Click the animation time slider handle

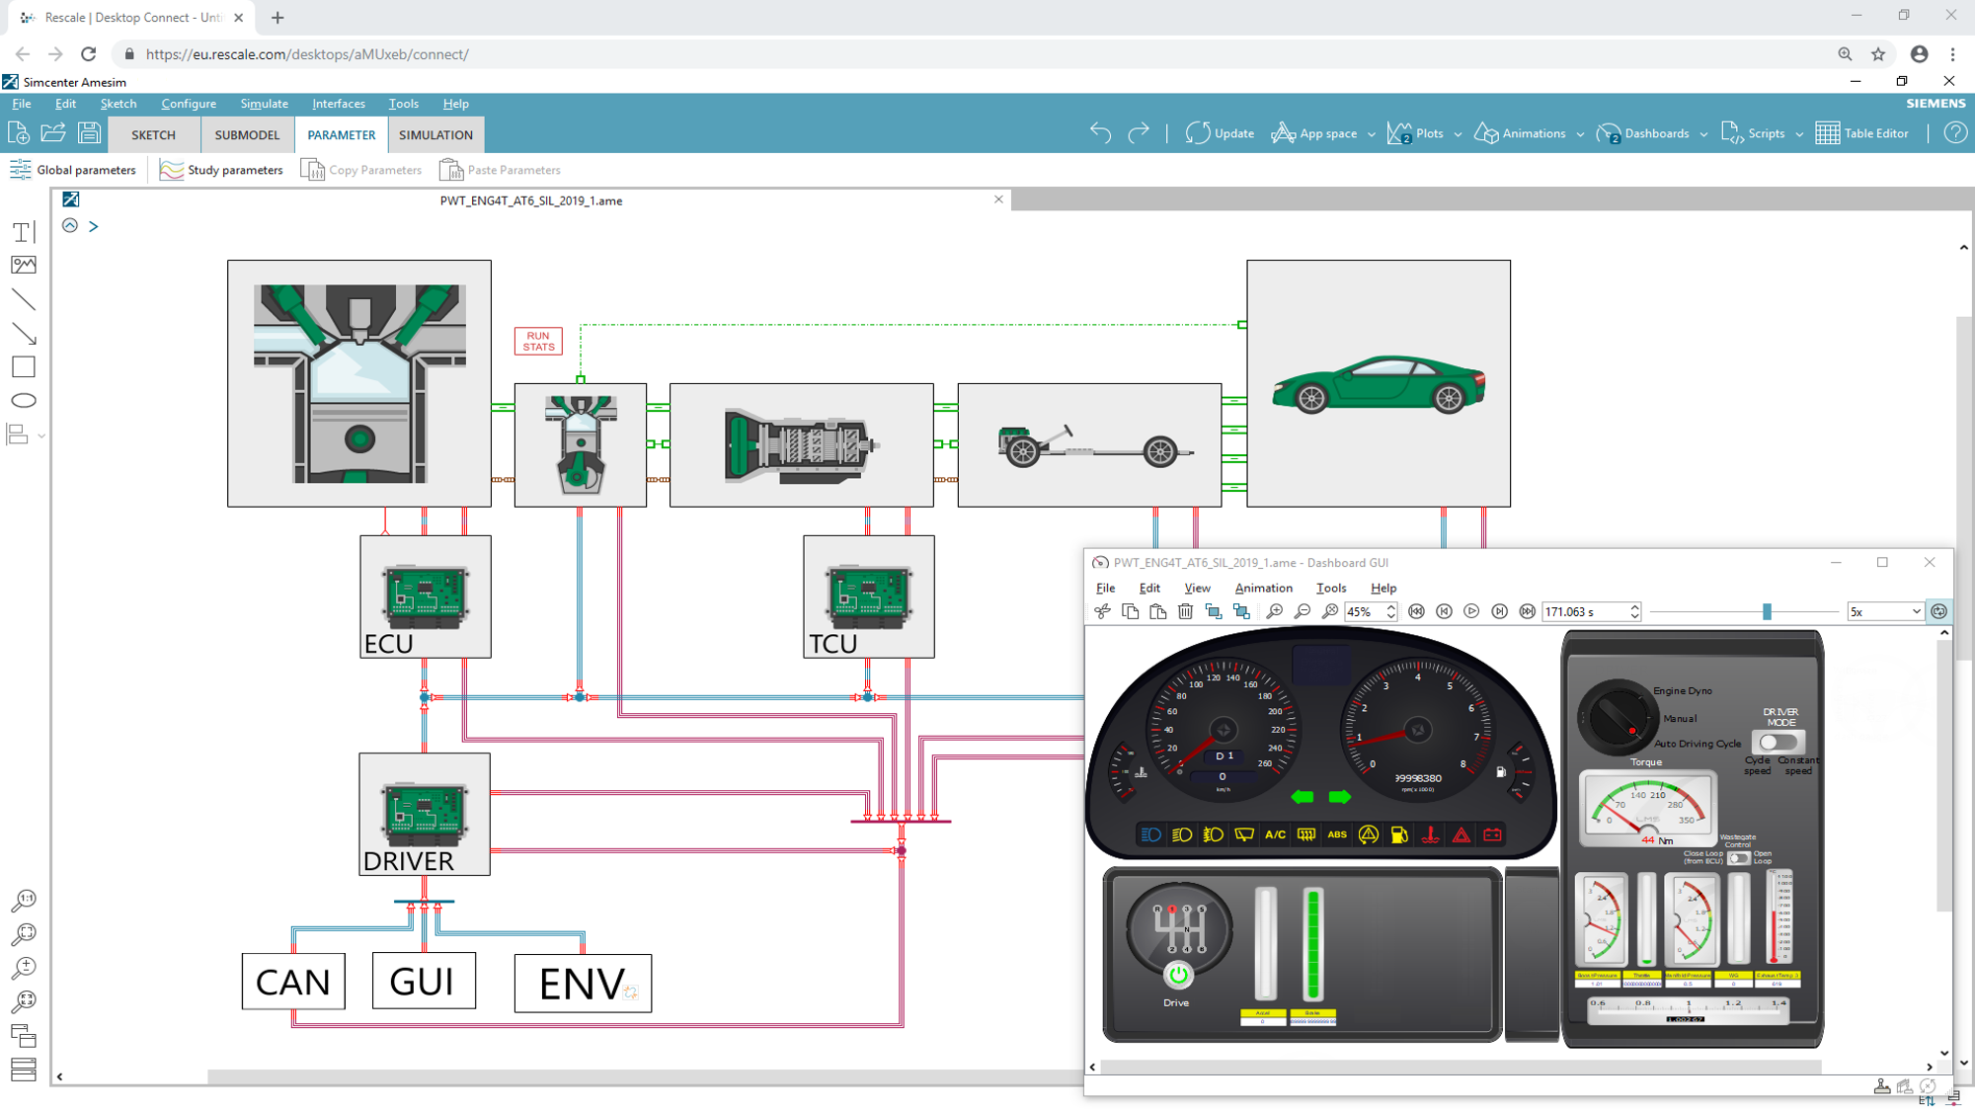1767,612
